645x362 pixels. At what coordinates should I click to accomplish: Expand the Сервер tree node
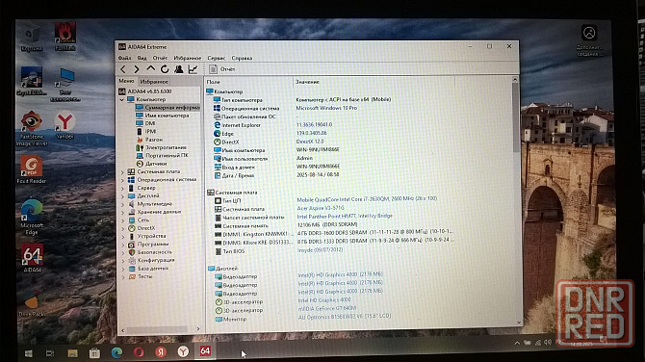(x=122, y=188)
